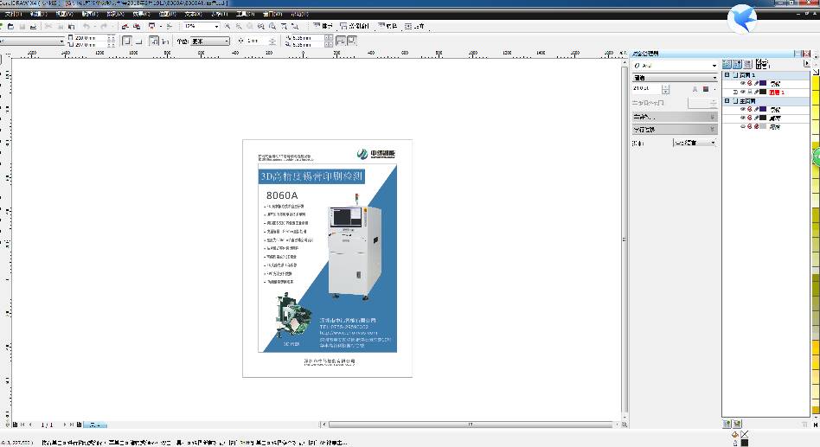Click the underline icon in text docker
The image size is (820, 447).
[695, 89]
